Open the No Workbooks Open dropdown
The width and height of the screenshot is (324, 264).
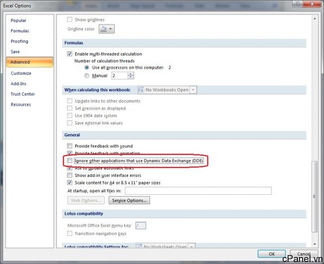193,90
